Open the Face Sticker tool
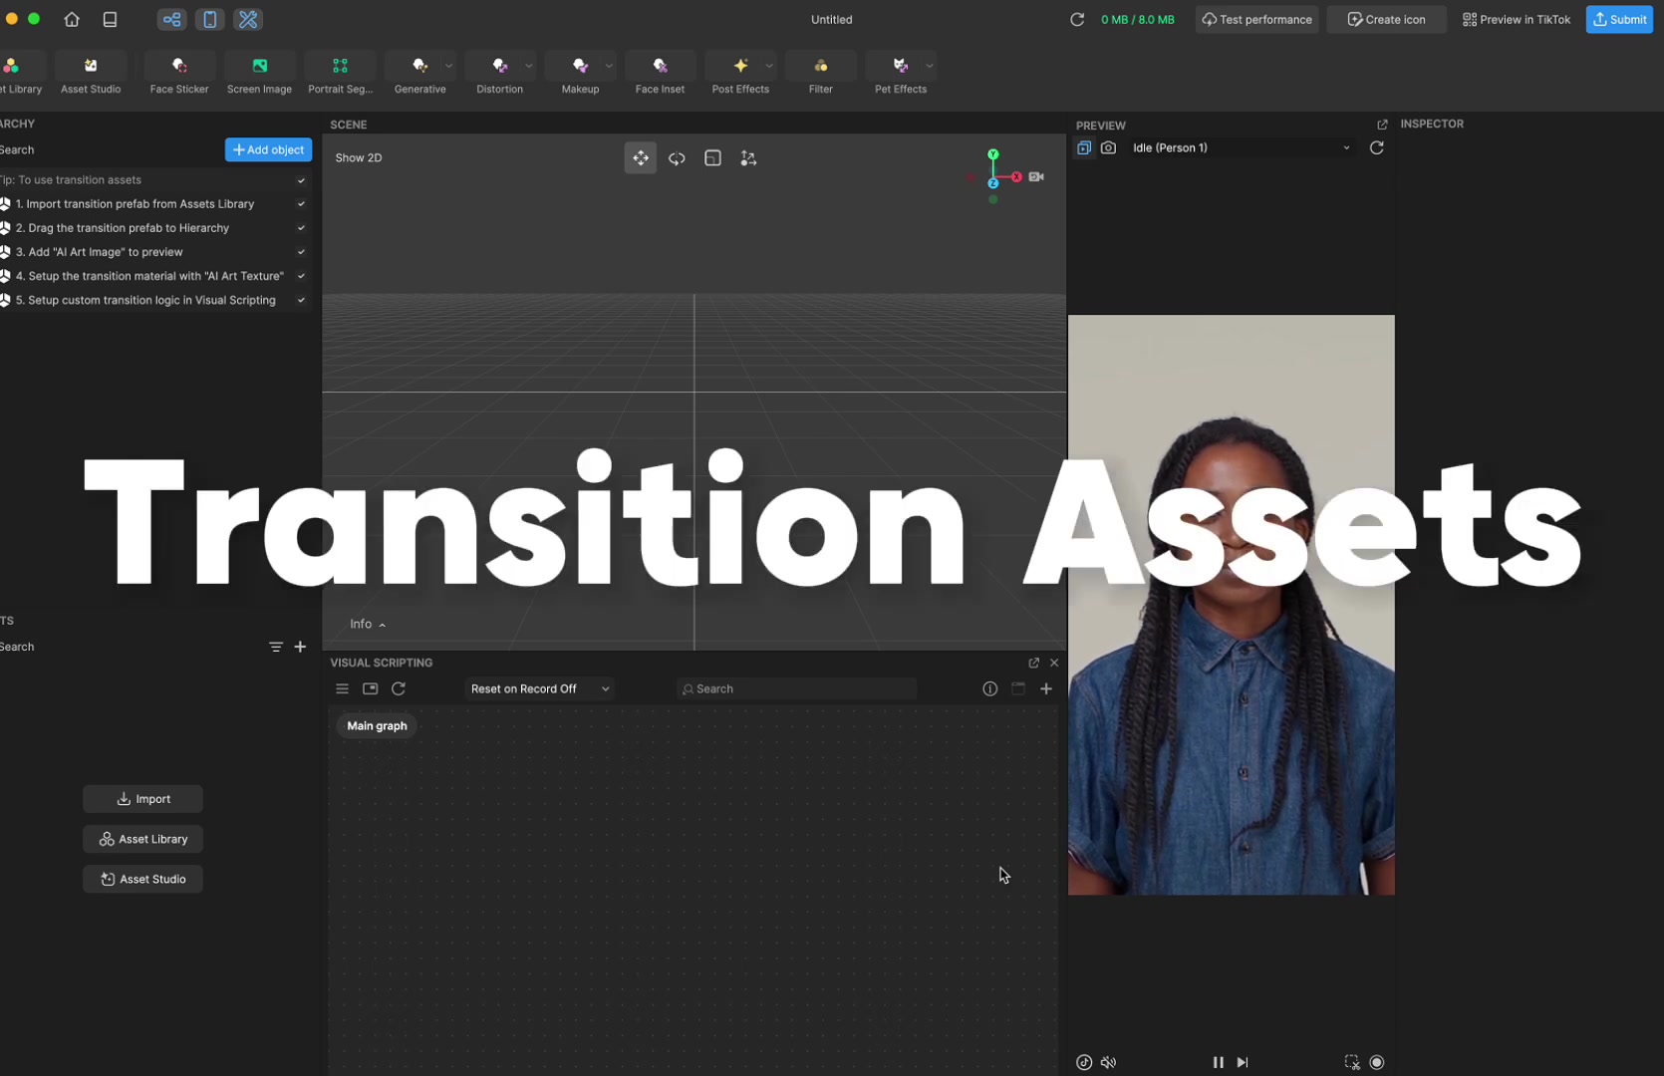 tap(179, 75)
